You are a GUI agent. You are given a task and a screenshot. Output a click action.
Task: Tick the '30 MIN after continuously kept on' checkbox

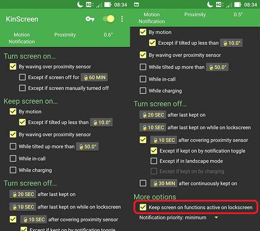pos(143,183)
